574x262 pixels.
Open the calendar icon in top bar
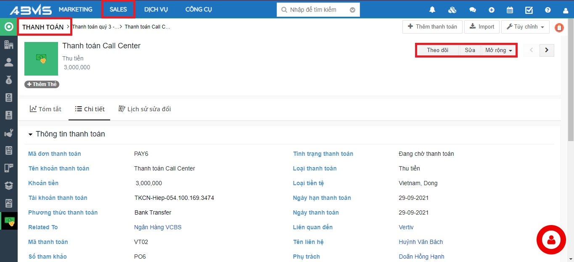[510, 10]
